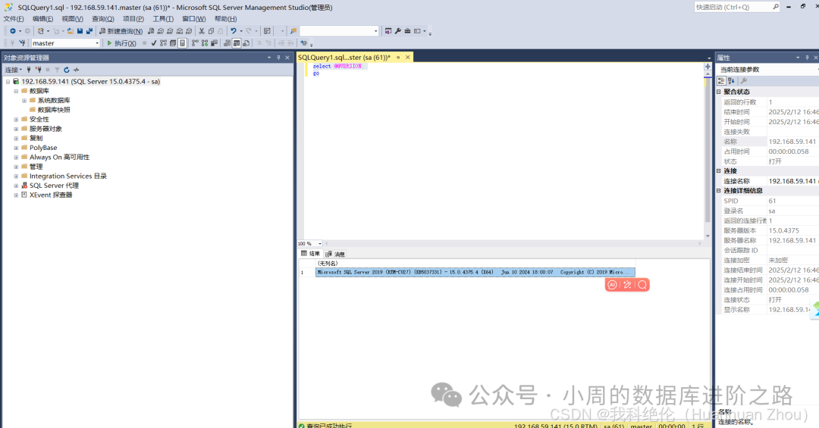
Task: Click the SPID property value 61
Action: click(x=772, y=201)
